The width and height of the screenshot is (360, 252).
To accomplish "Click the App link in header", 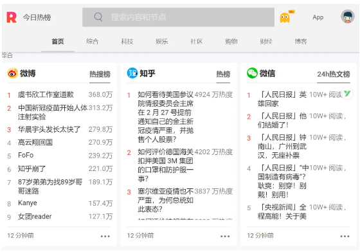I will (x=318, y=17).
